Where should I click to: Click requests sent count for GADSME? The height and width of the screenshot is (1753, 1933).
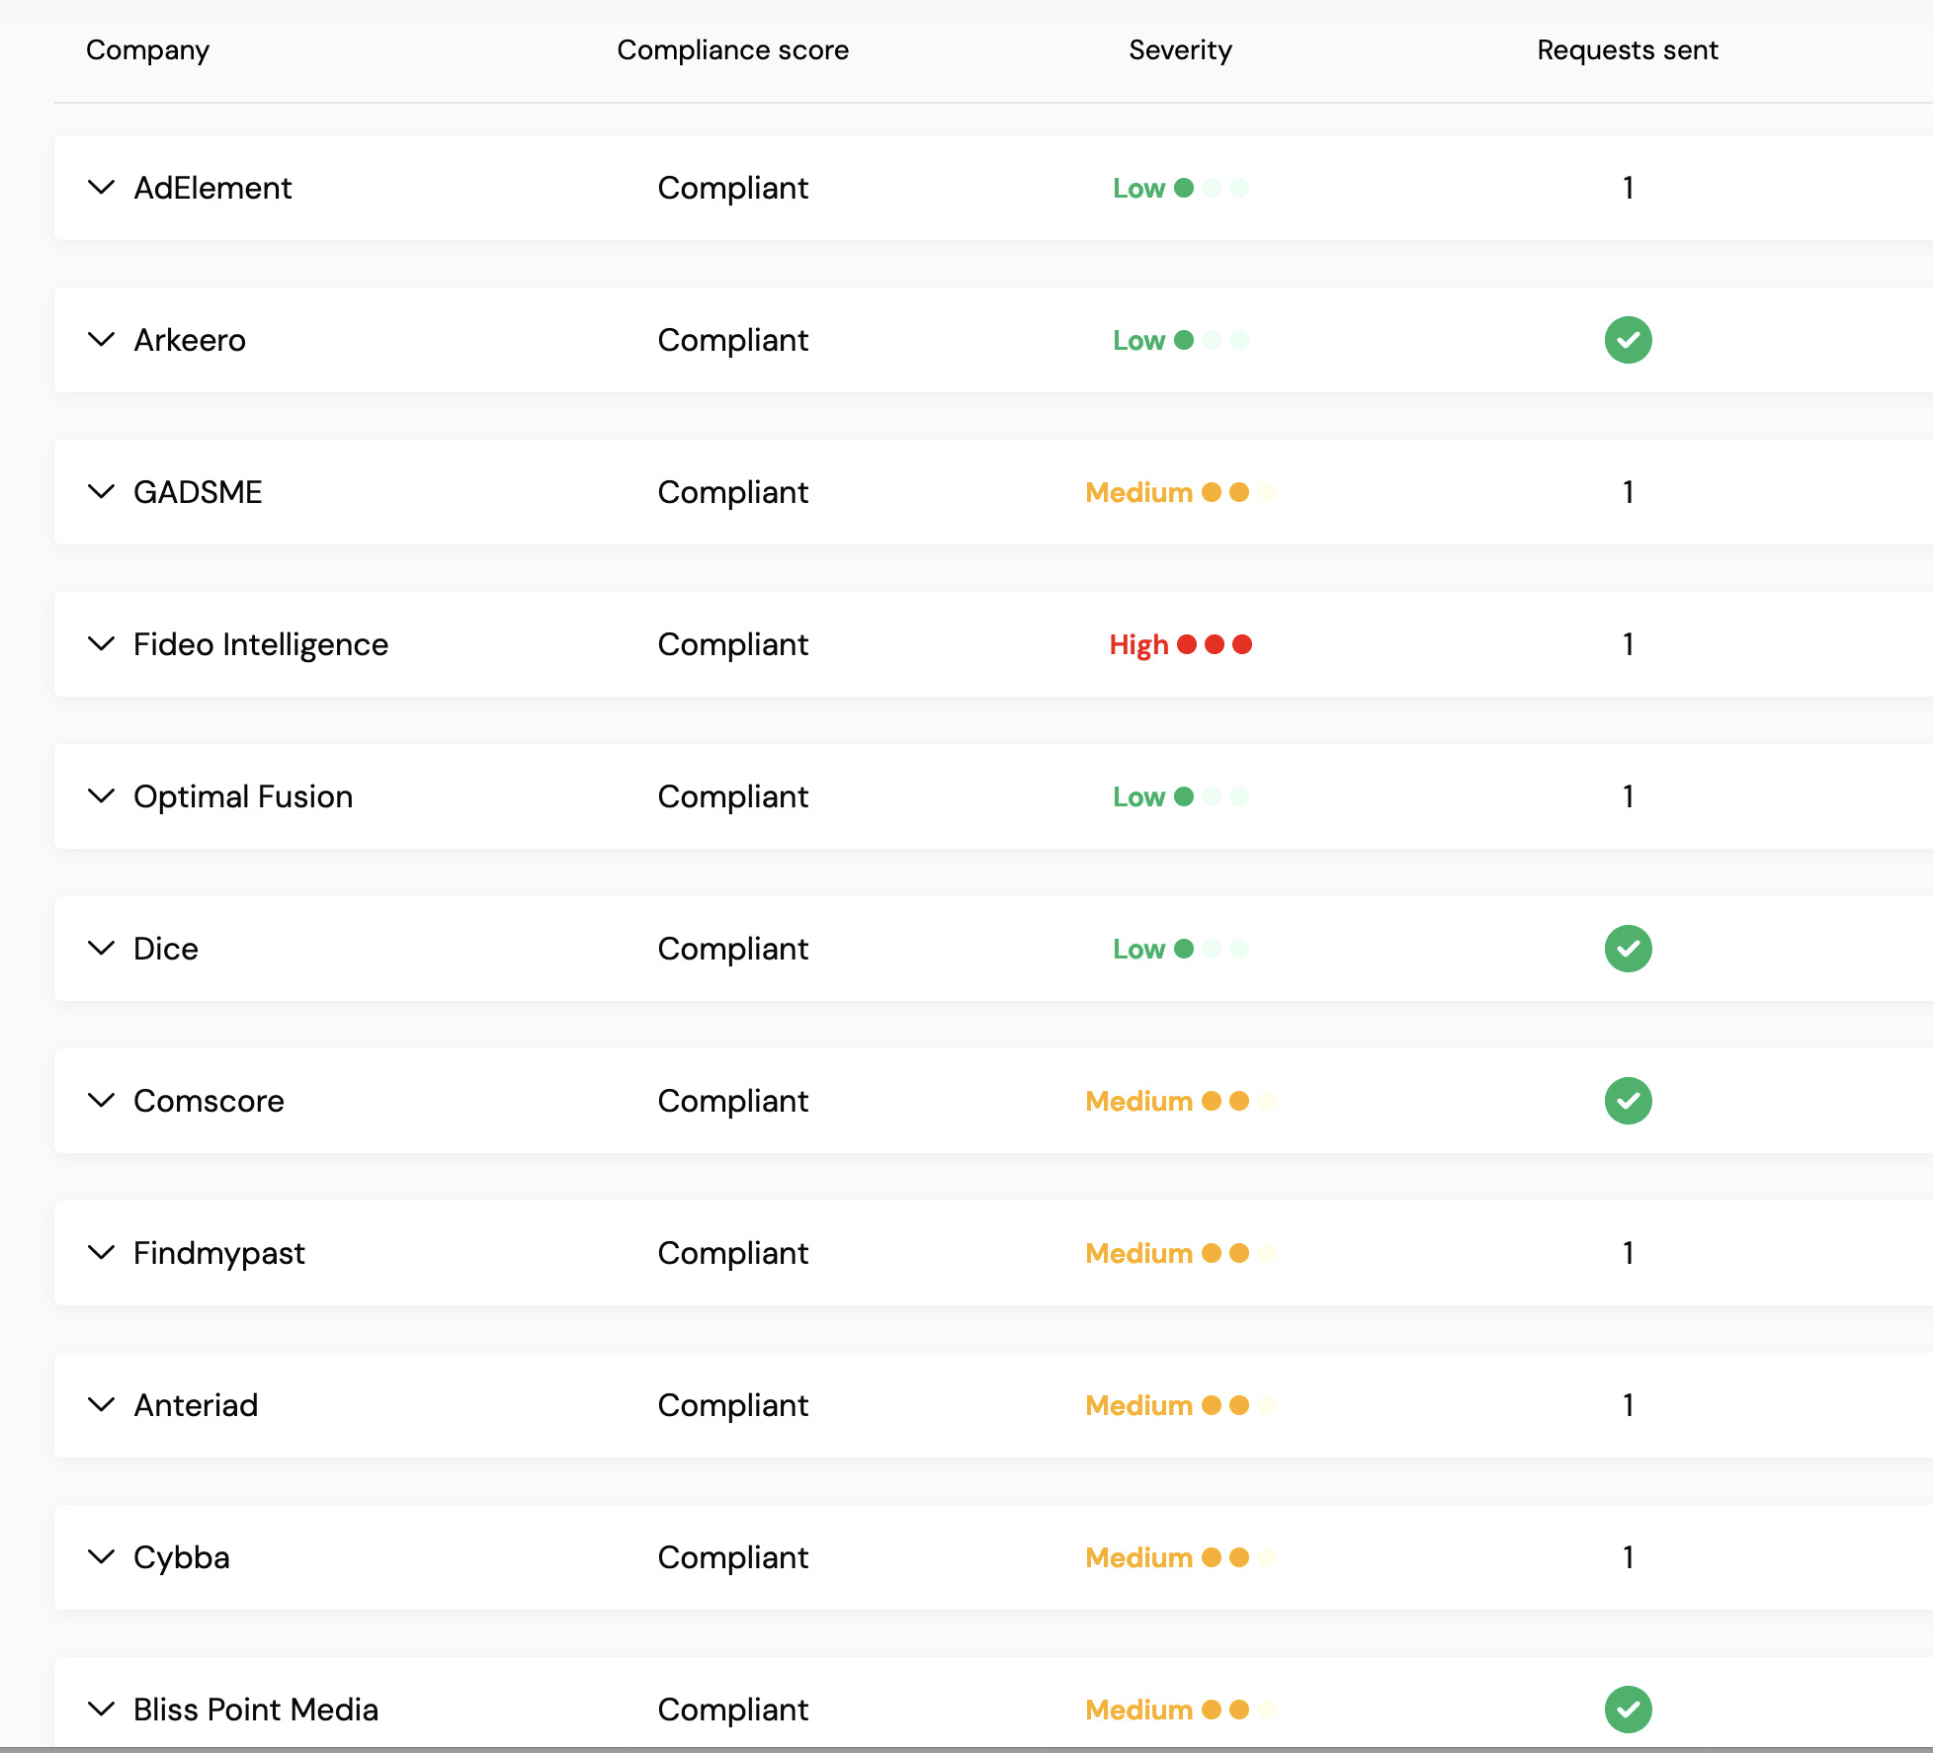click(1628, 492)
